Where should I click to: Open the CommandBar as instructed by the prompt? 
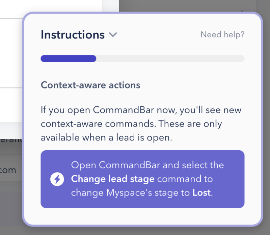click(x=142, y=179)
